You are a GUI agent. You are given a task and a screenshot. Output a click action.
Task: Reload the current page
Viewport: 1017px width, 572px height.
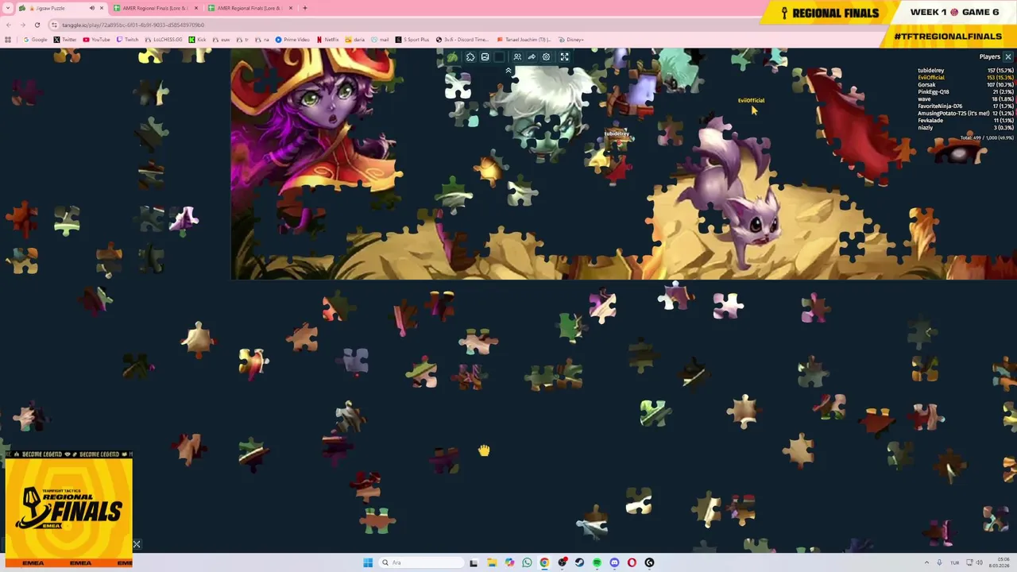point(37,25)
